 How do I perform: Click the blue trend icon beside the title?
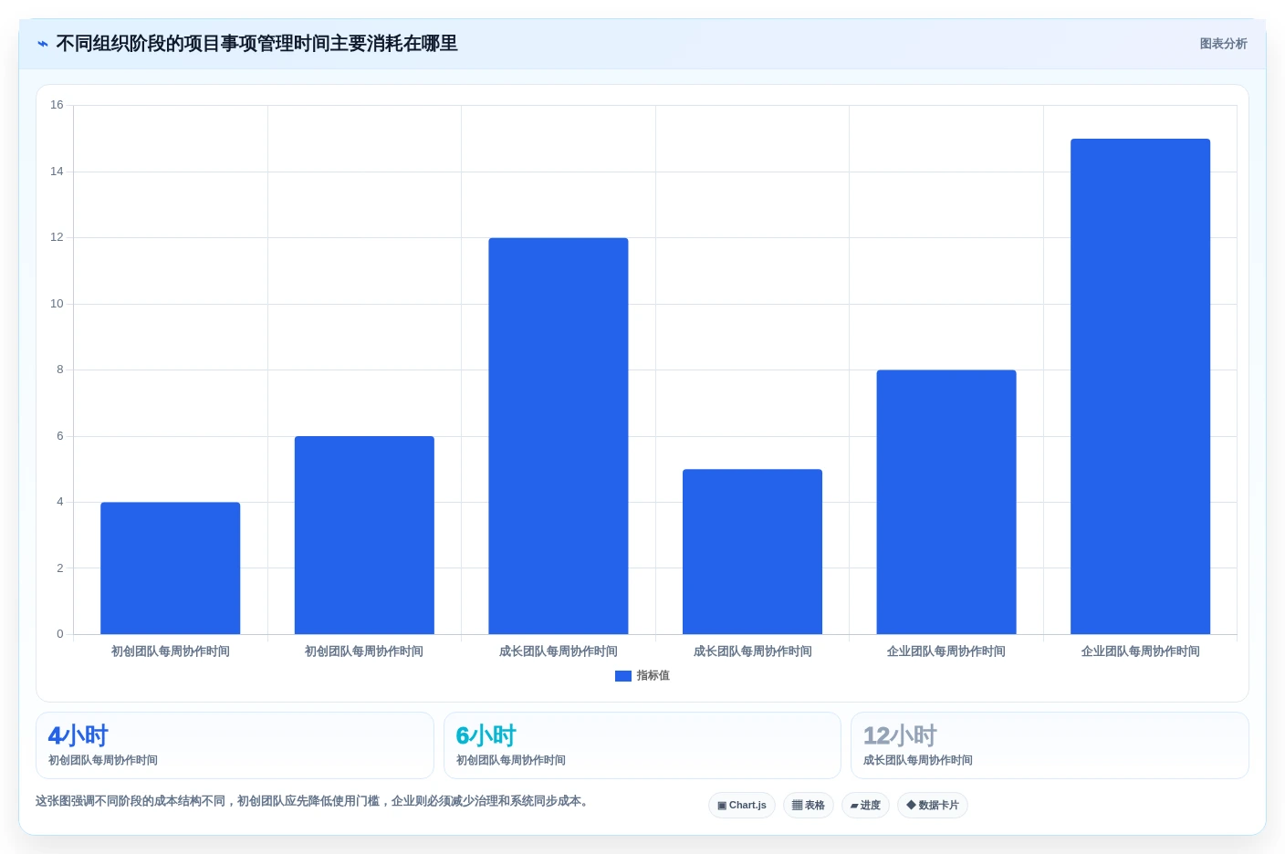pyautogui.click(x=43, y=44)
